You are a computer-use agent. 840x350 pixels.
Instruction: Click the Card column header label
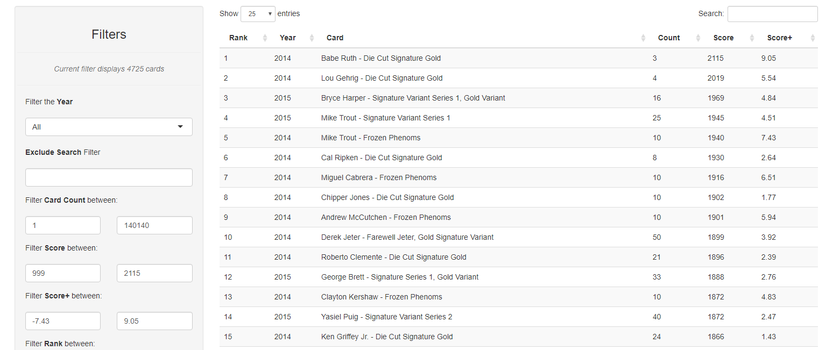click(335, 38)
